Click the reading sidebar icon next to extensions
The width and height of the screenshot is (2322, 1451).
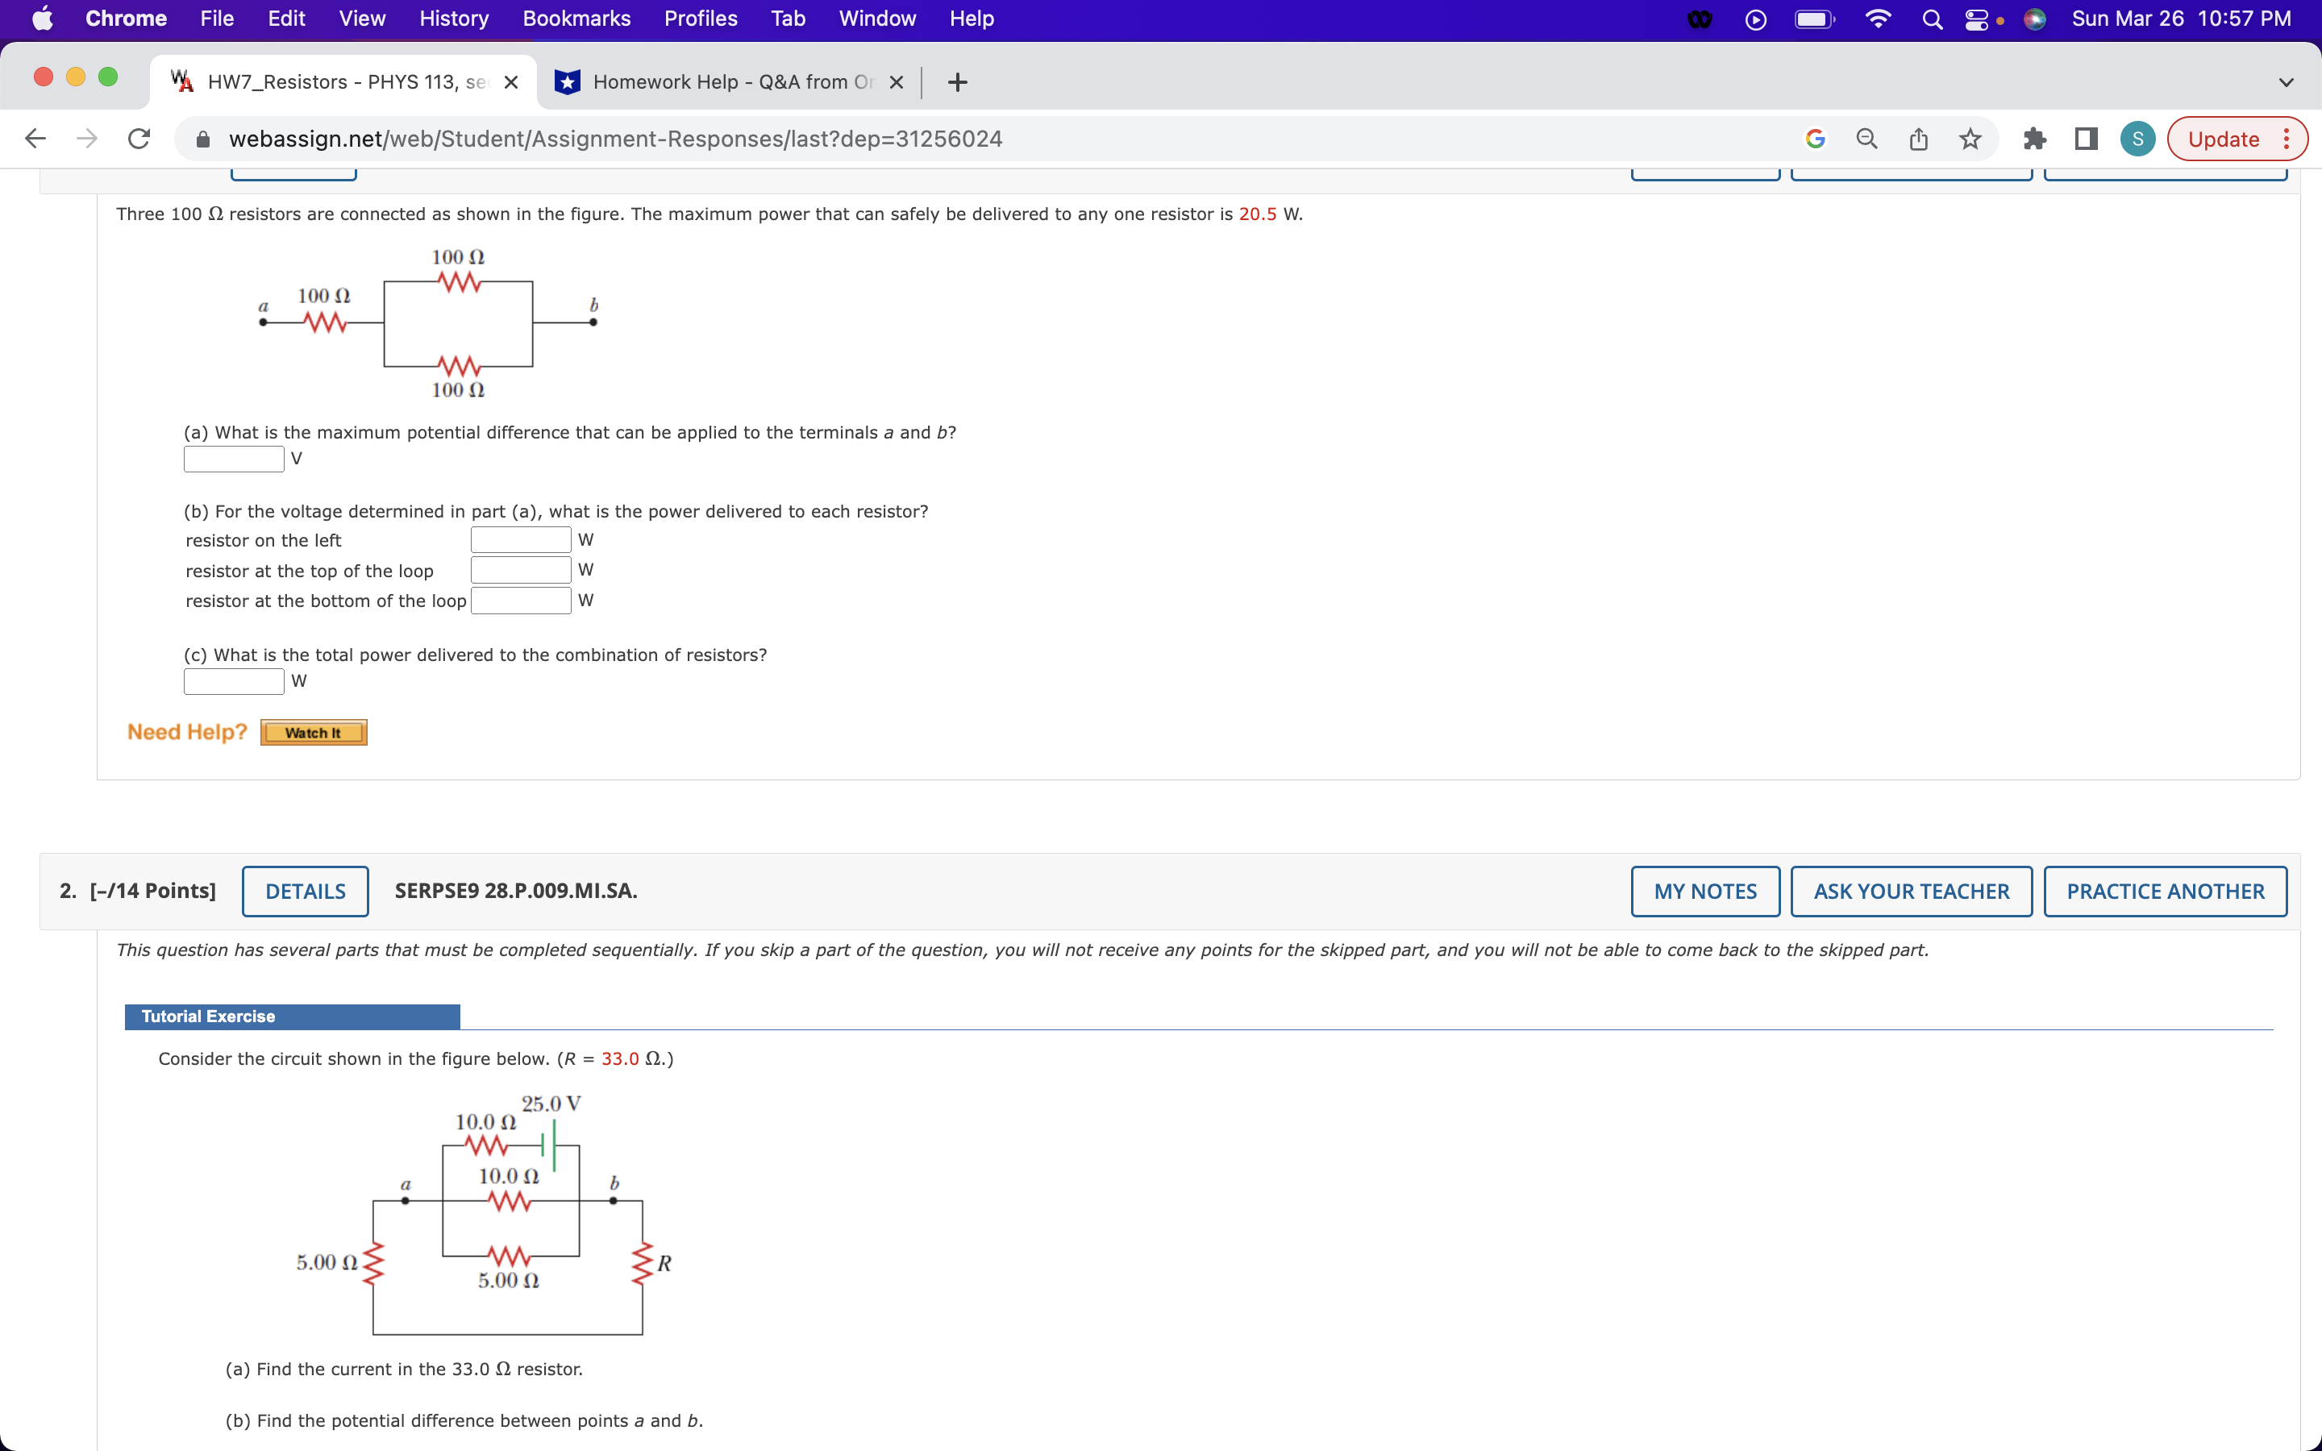[x=2084, y=138]
